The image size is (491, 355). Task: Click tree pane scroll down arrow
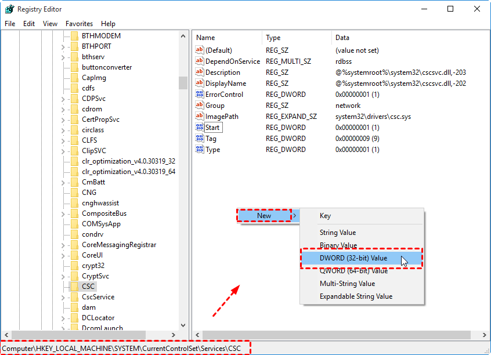click(x=183, y=325)
